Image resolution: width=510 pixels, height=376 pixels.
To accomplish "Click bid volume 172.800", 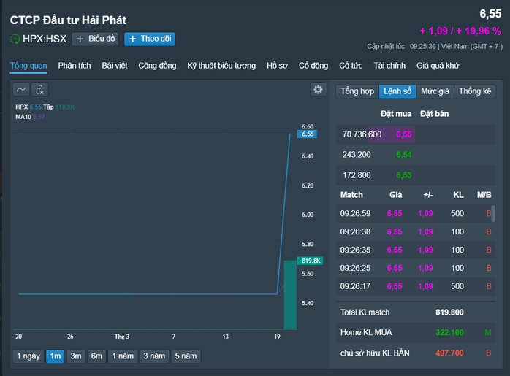I will click(357, 175).
